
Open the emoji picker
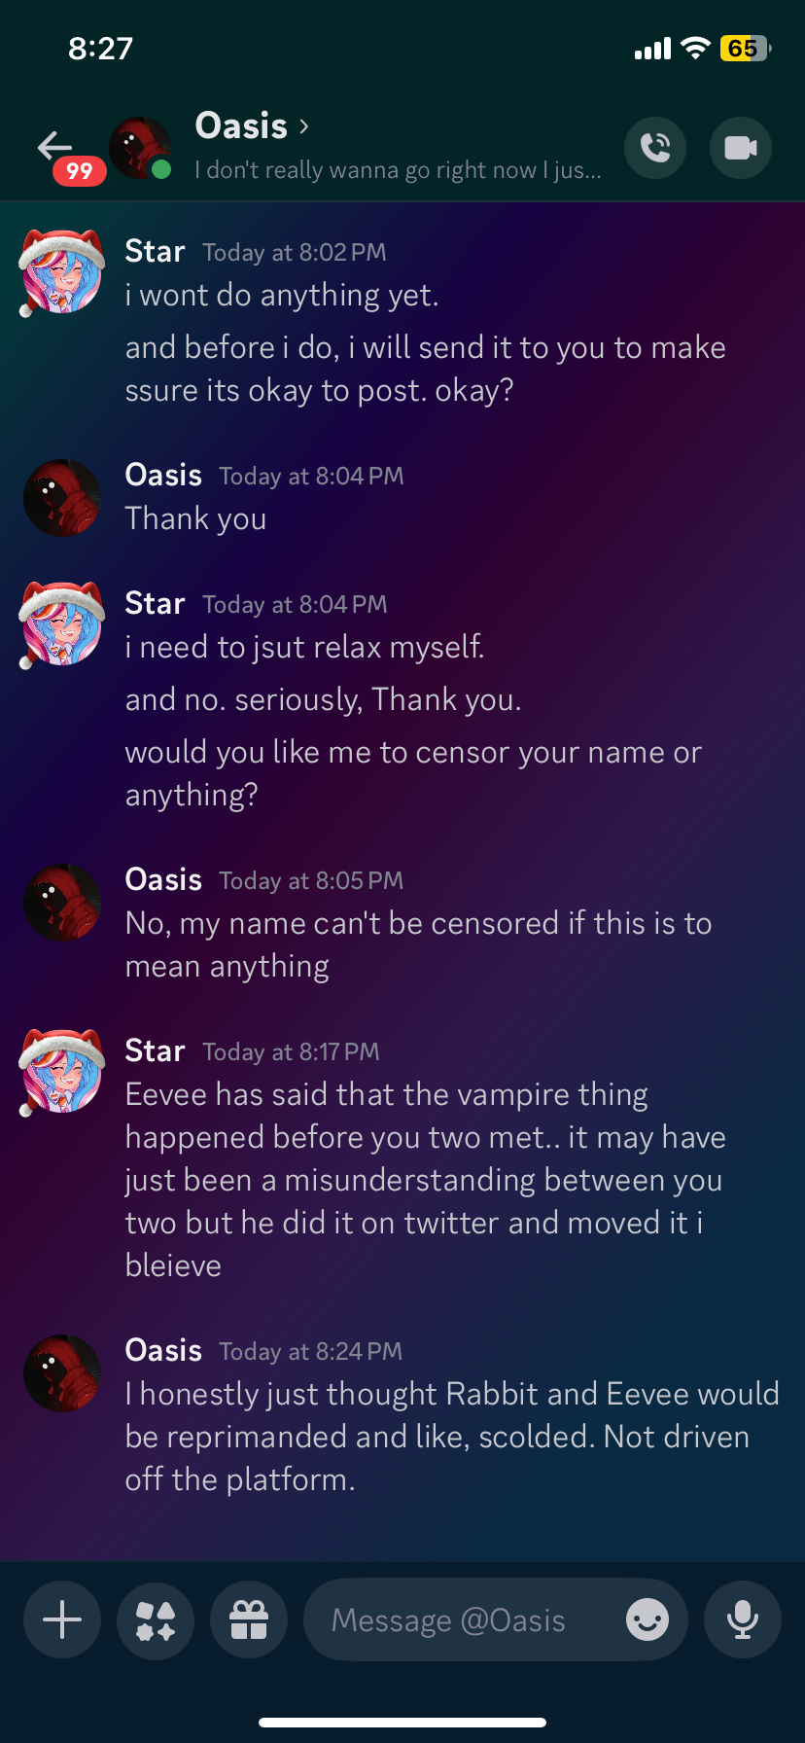click(x=647, y=1620)
